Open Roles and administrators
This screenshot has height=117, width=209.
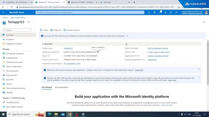point(16,88)
